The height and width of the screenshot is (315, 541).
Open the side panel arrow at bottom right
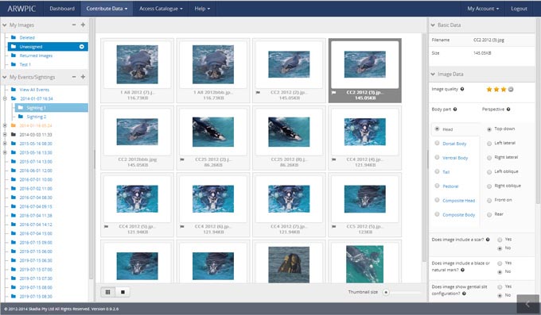tap(527, 304)
